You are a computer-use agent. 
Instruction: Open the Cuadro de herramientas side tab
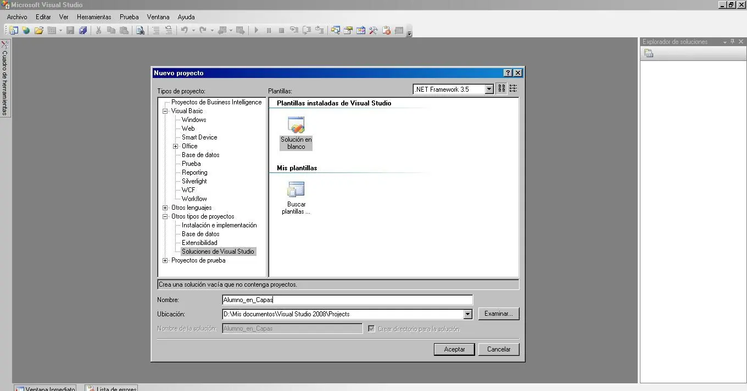[5, 77]
